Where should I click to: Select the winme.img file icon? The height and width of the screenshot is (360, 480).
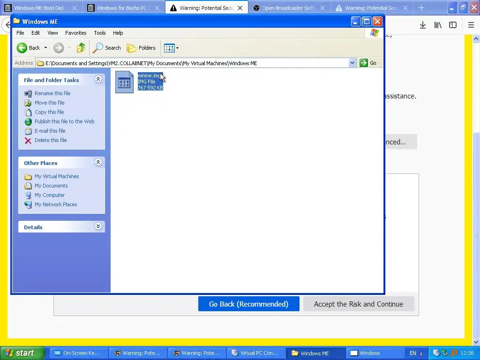pyautogui.click(x=124, y=82)
